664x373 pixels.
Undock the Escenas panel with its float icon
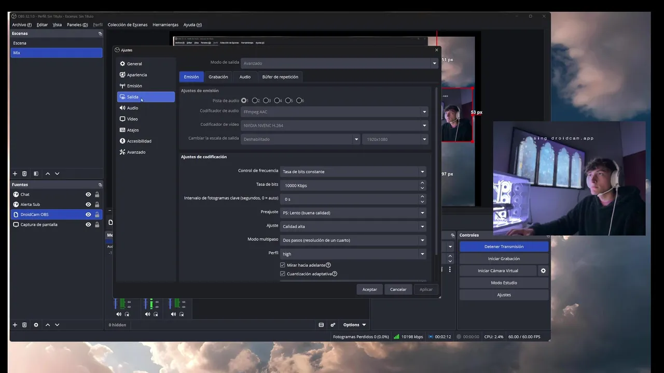100,34
